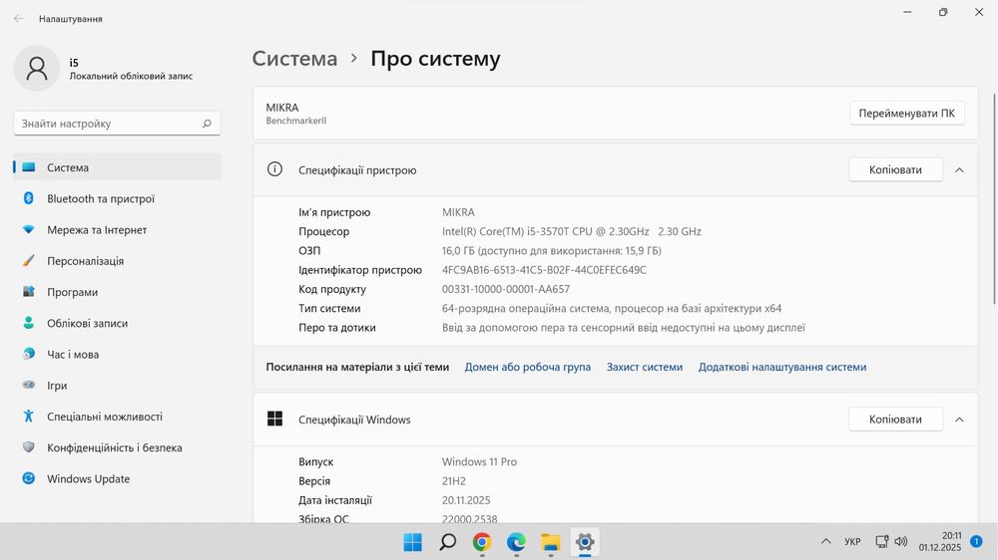This screenshot has height=560, width=998.
Task: Open the notification badge in taskbar corner
Action: tap(976, 542)
